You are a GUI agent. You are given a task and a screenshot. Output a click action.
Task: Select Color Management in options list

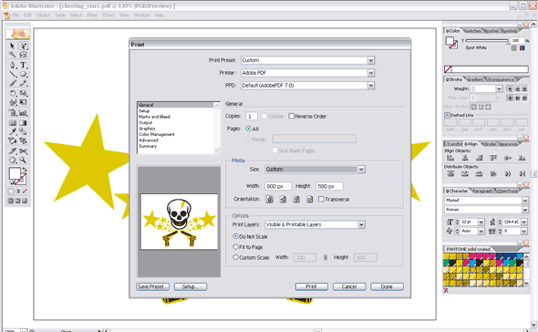157,134
